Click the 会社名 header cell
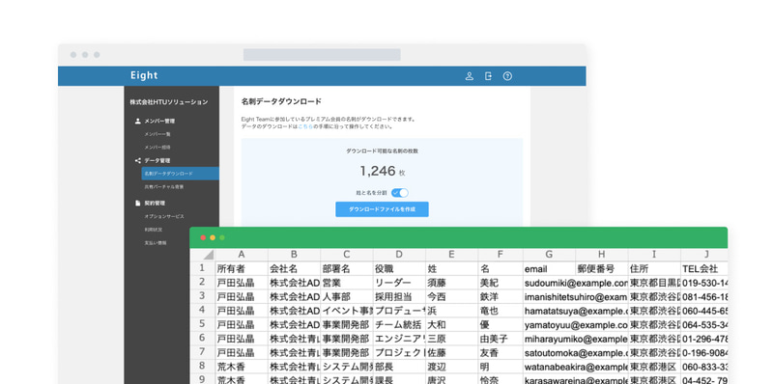The height and width of the screenshot is (384, 773). click(295, 269)
